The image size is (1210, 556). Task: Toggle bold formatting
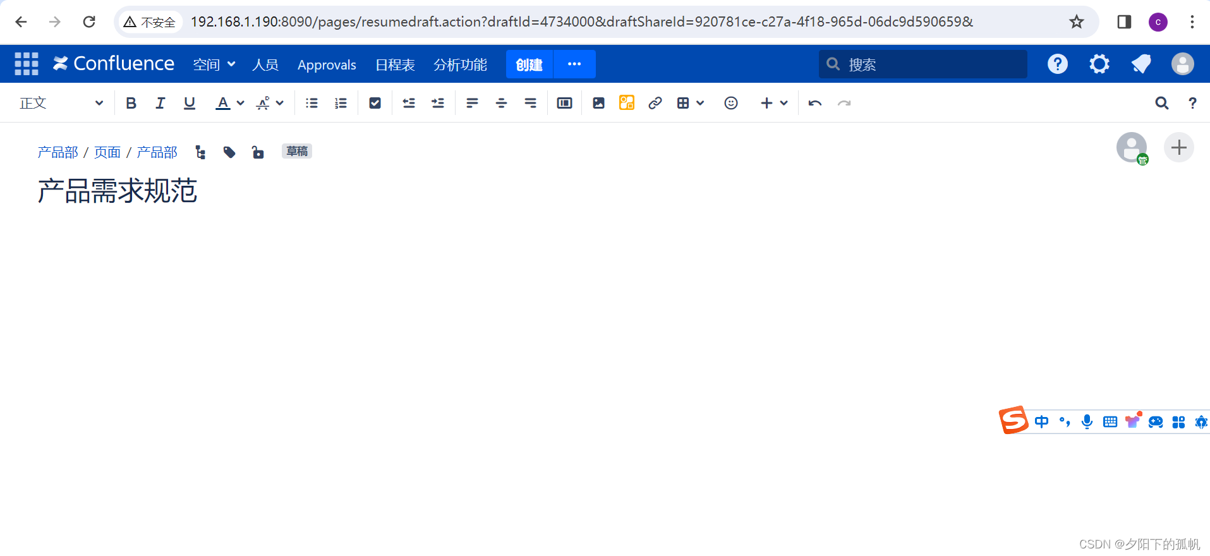[131, 103]
